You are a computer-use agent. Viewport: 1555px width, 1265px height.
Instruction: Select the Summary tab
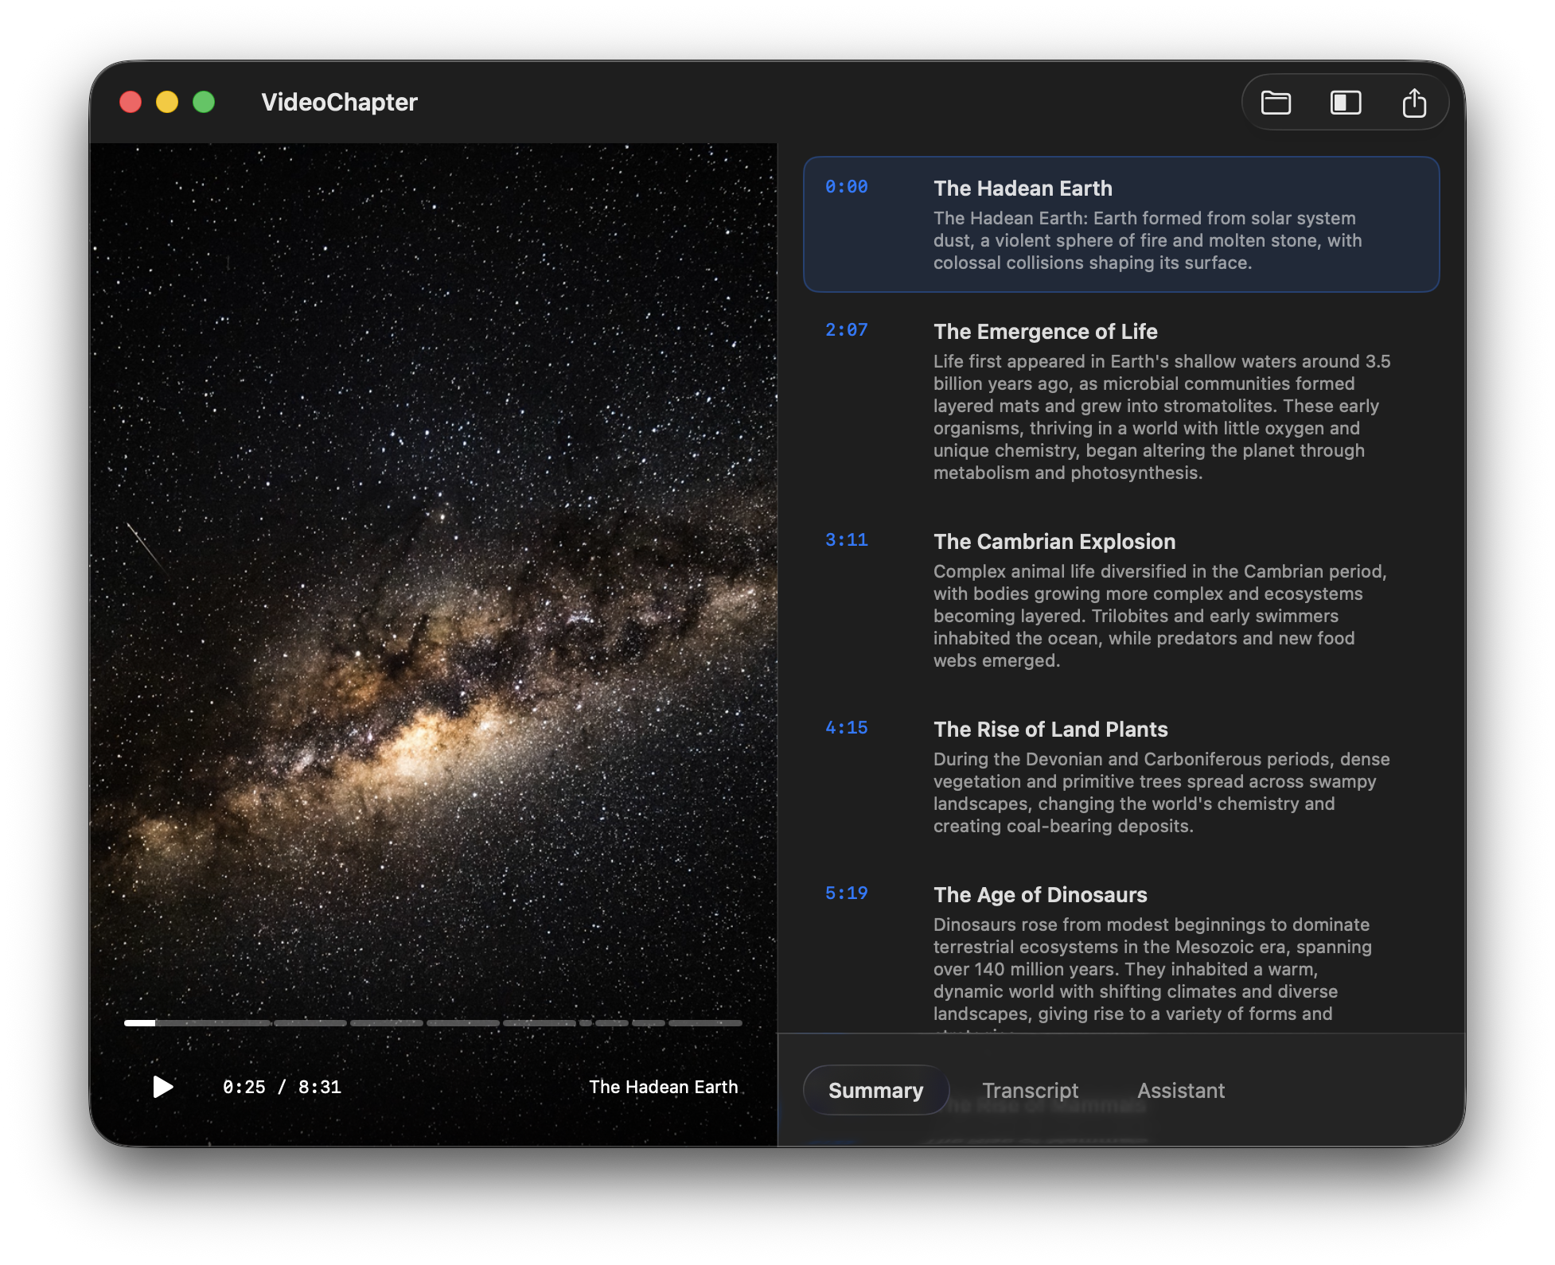[x=875, y=1090]
